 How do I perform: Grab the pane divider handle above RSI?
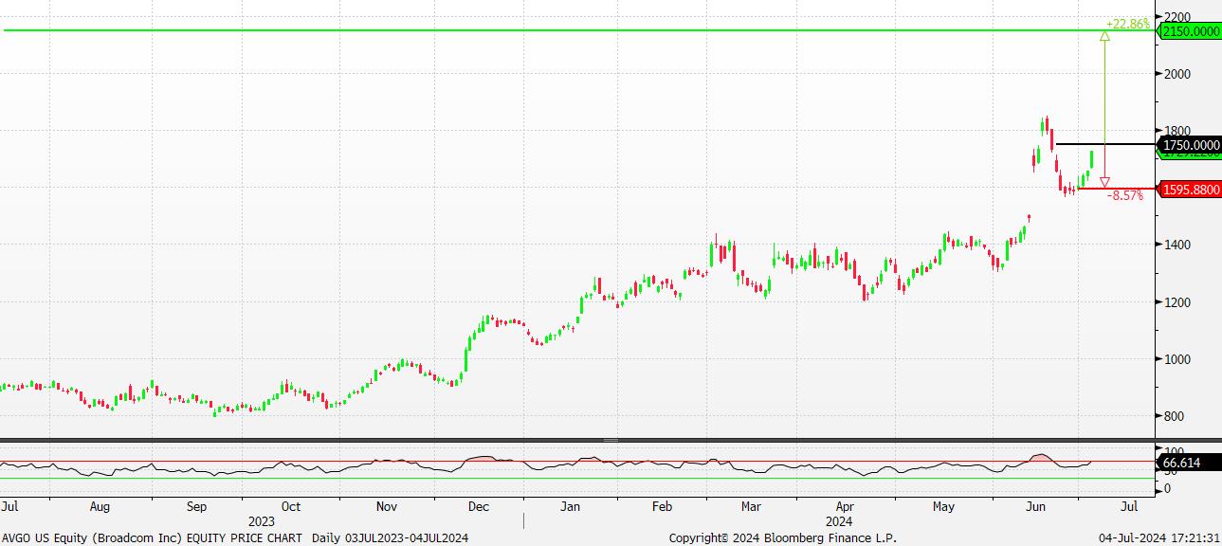611,440
